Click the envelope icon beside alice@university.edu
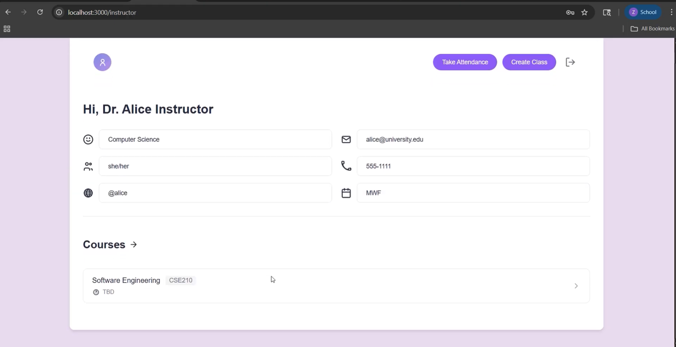Viewport: 676px width, 347px height. pyautogui.click(x=346, y=140)
